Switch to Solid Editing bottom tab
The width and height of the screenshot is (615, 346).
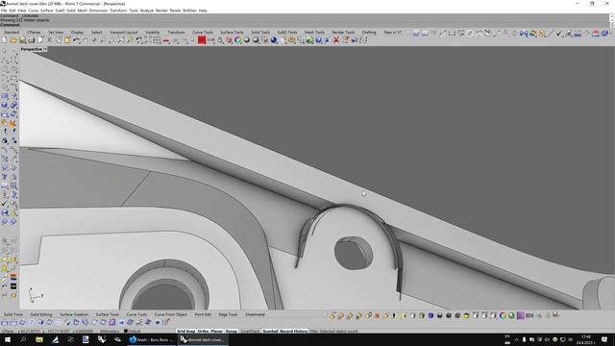pos(41,314)
